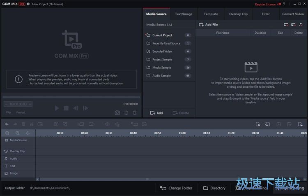Click the Add File button
The image size is (308, 196).
(208, 25)
